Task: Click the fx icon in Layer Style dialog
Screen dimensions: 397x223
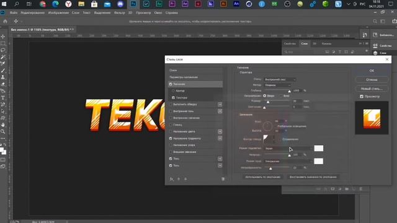Action: click(171, 179)
